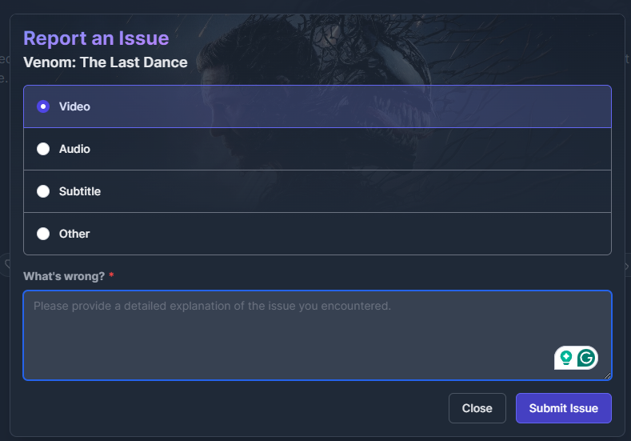Click the Audio option label text
631x441 pixels.
(x=74, y=149)
